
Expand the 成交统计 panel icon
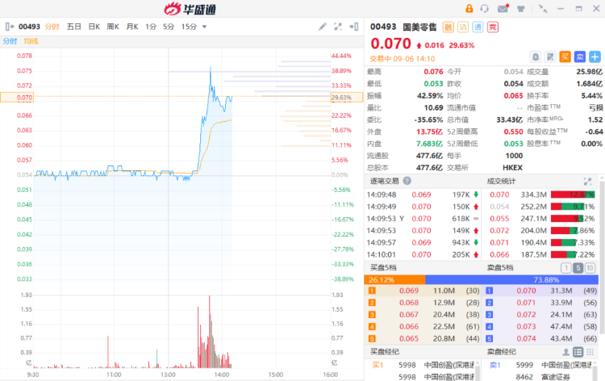pos(587,181)
